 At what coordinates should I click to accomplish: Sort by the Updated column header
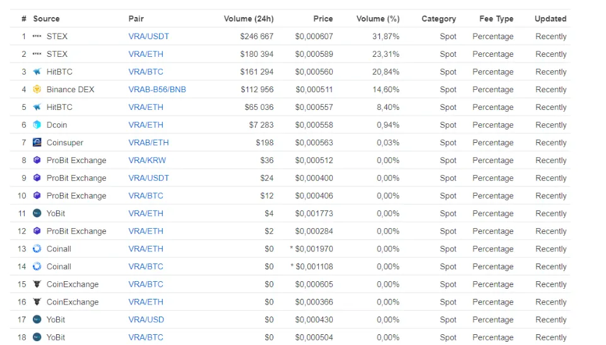click(x=550, y=18)
